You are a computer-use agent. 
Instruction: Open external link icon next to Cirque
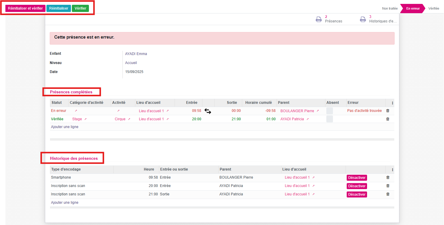(x=129, y=119)
